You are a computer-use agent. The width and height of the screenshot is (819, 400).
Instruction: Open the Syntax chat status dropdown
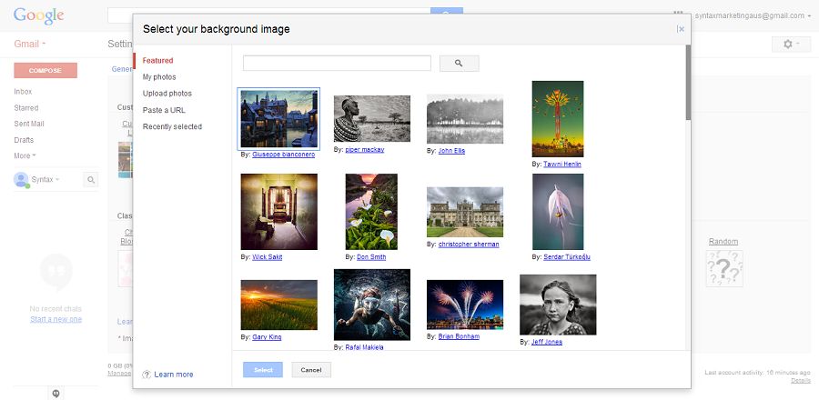pyautogui.click(x=45, y=180)
